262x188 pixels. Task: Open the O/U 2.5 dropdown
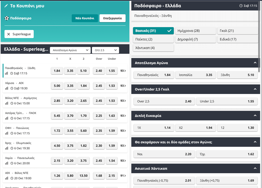click(x=105, y=50)
